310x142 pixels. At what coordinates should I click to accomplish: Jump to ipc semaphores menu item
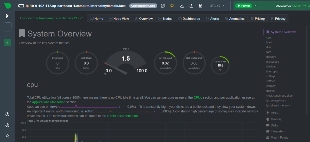coord(276,101)
